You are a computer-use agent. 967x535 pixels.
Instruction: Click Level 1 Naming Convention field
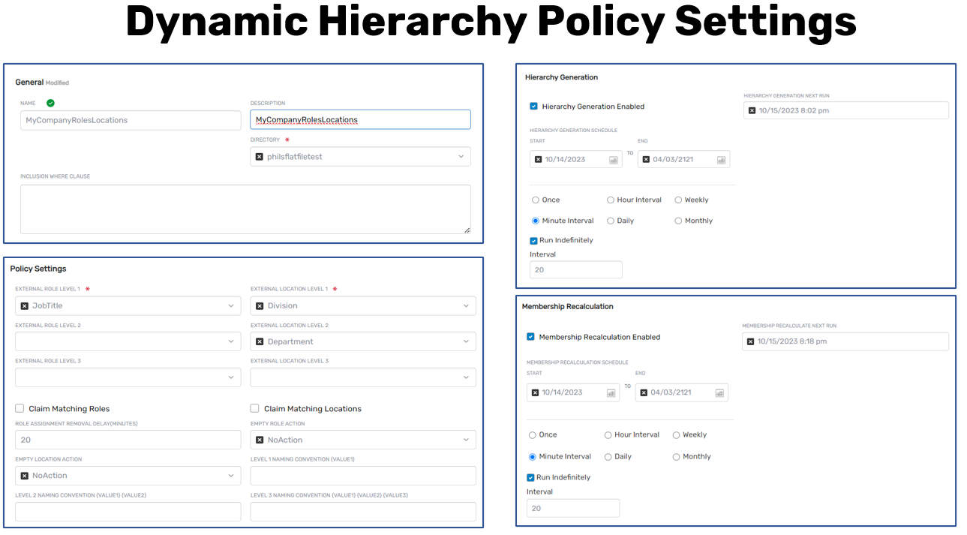pos(363,476)
